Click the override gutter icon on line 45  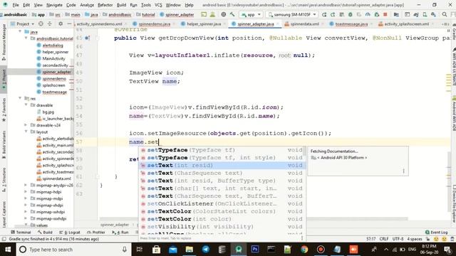87,38
